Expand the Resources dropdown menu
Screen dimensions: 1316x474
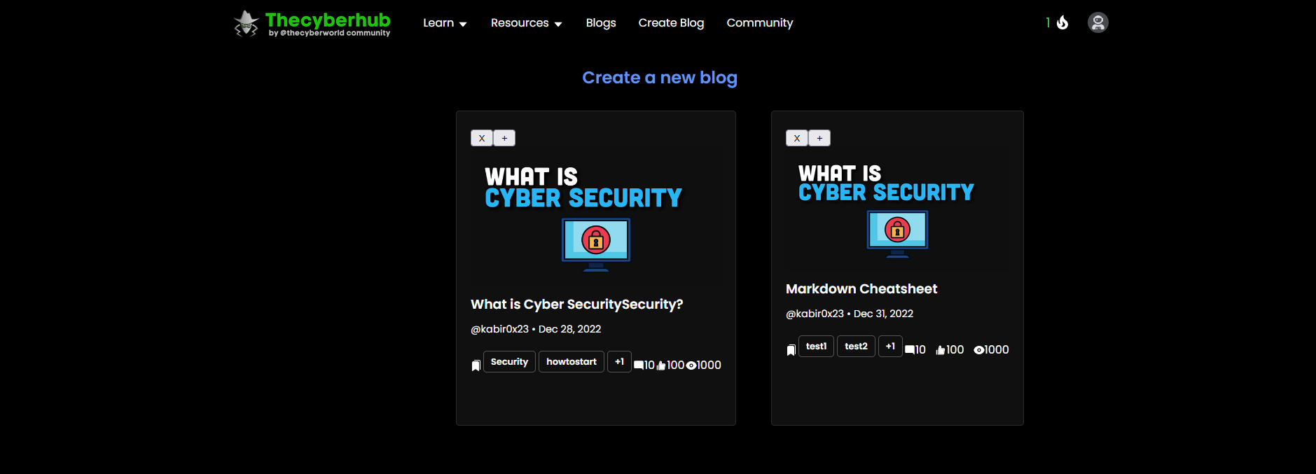527,23
